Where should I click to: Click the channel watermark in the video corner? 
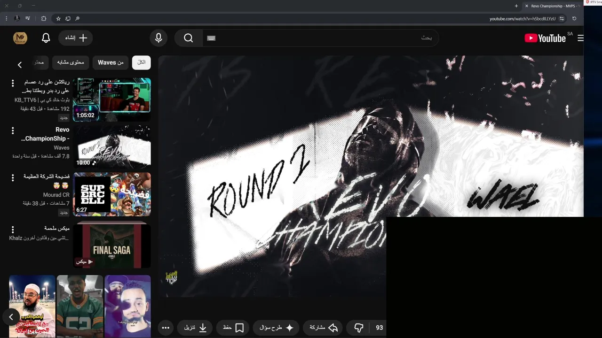[171, 277]
